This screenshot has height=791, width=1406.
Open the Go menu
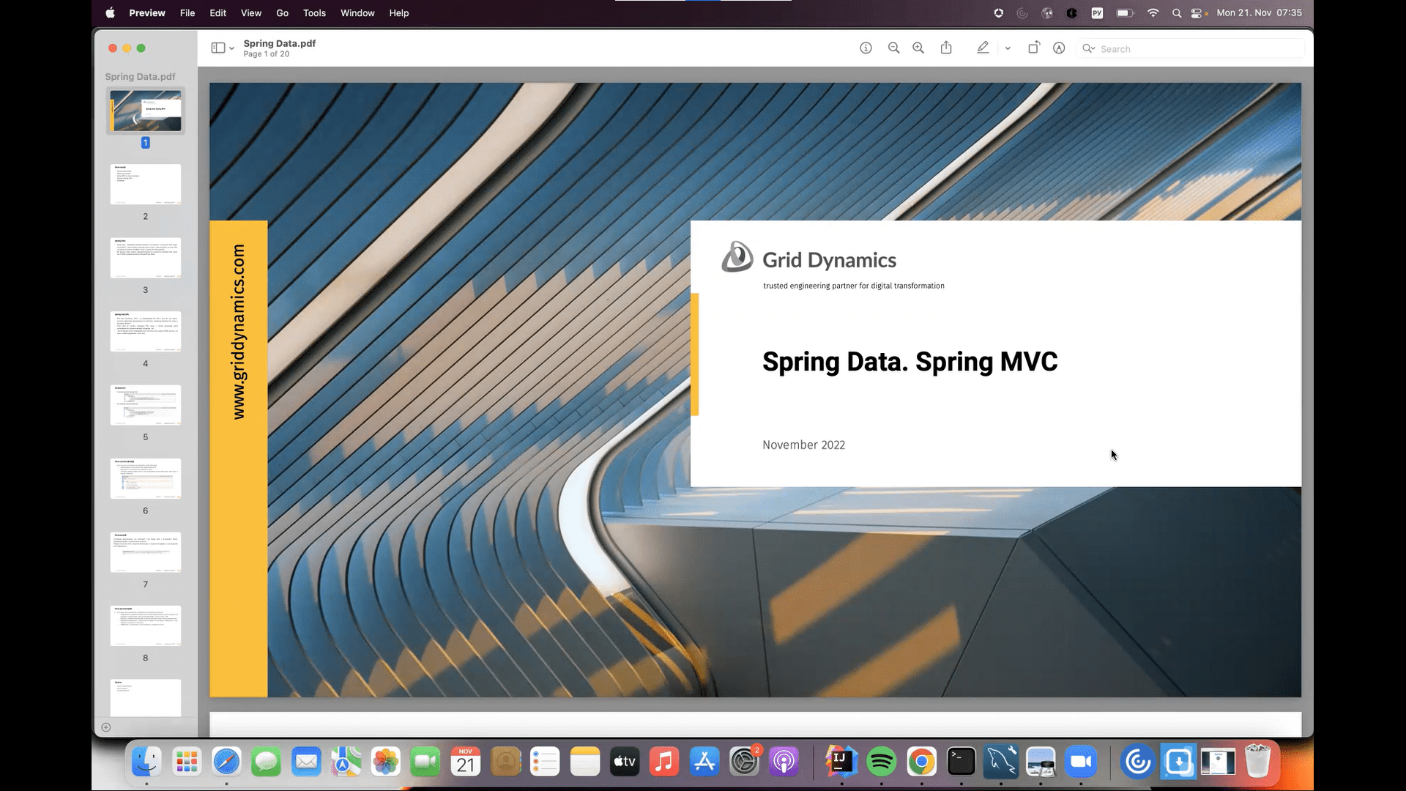[x=283, y=12]
